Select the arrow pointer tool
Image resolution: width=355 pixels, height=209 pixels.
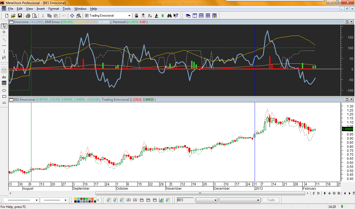click(x=4, y=26)
